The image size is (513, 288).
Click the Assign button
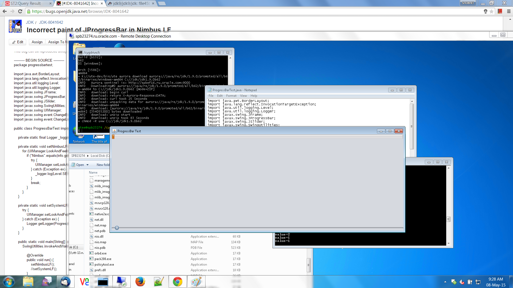[x=37, y=42]
